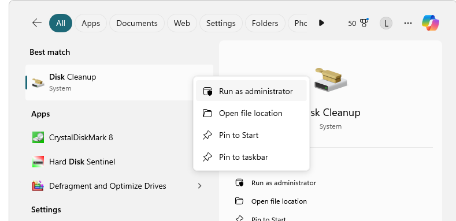Click pin icon beside Pin to Start in menu
Image resolution: width=456 pixels, height=221 pixels.
click(207, 135)
